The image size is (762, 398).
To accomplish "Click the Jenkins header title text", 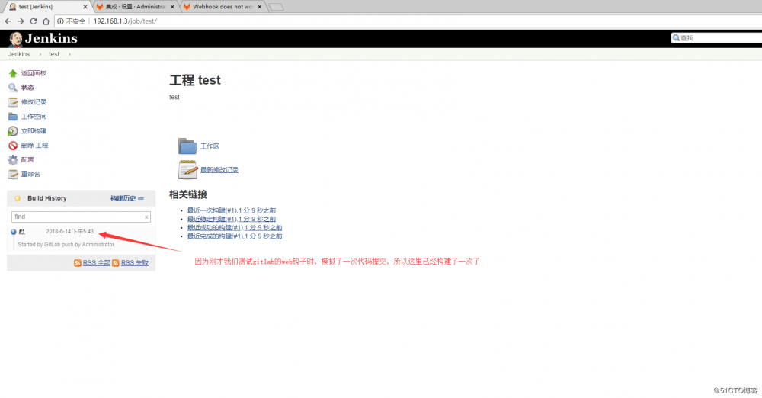I will tap(51, 38).
